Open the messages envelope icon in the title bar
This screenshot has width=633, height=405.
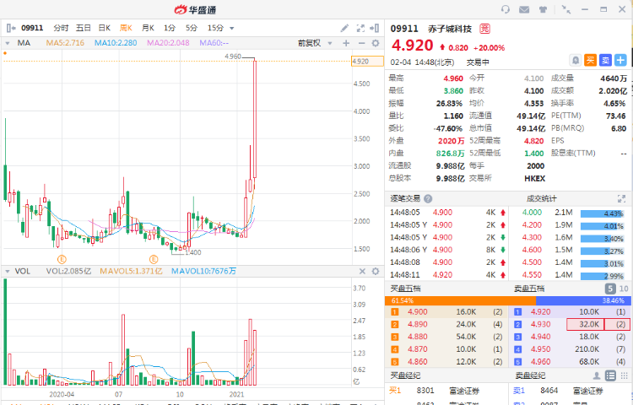click(524, 9)
